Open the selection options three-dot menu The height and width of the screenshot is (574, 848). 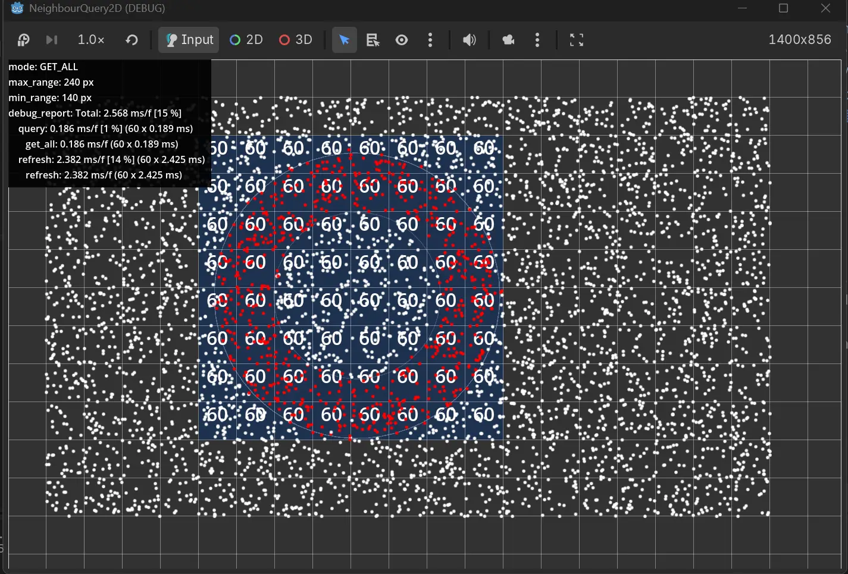pos(430,40)
